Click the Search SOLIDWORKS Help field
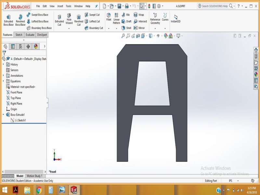 point(214,6)
